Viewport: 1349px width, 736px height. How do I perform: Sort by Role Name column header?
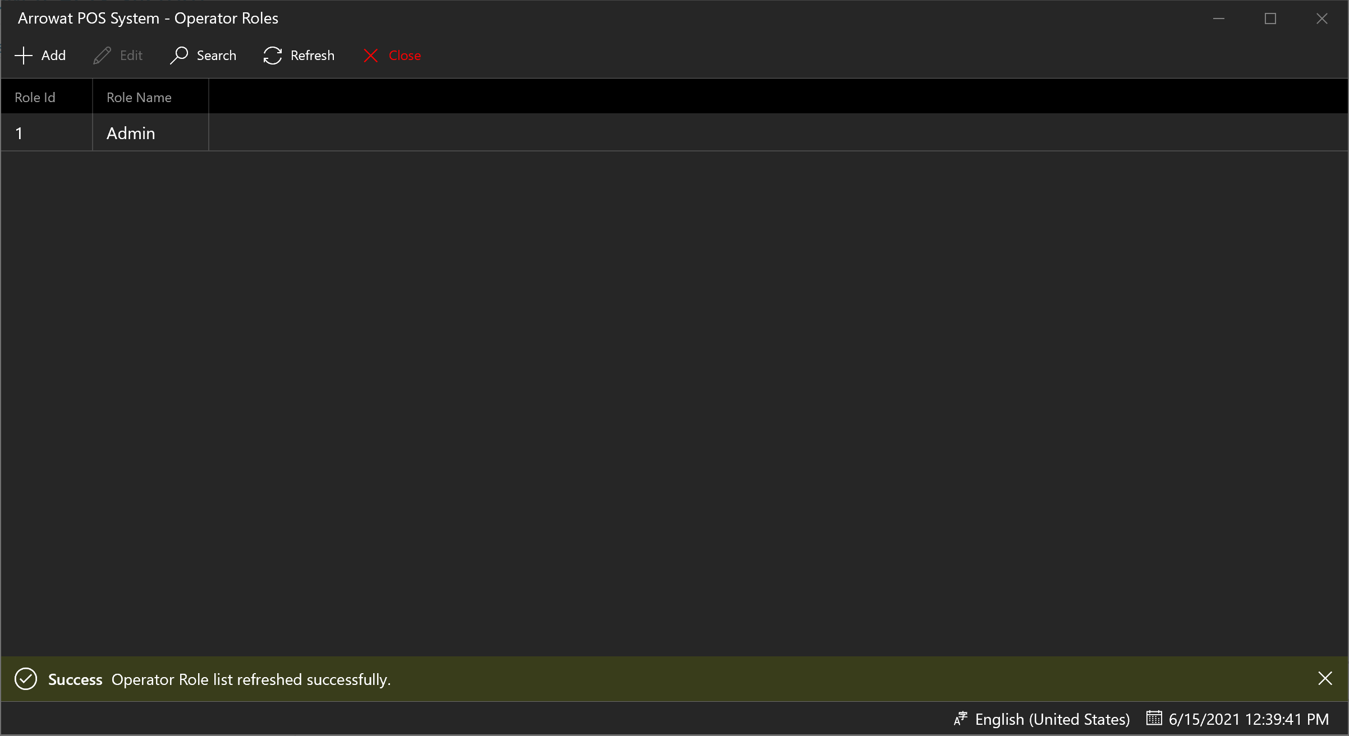(x=150, y=97)
